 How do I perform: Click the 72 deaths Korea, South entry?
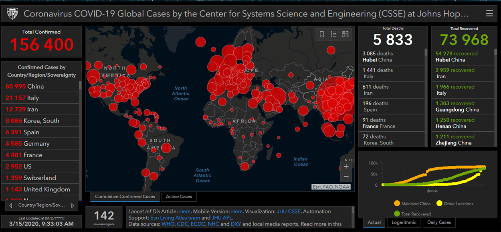pos(392,139)
